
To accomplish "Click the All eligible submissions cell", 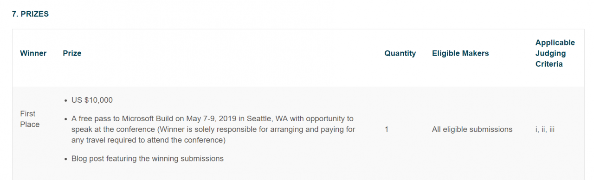I will (472, 129).
